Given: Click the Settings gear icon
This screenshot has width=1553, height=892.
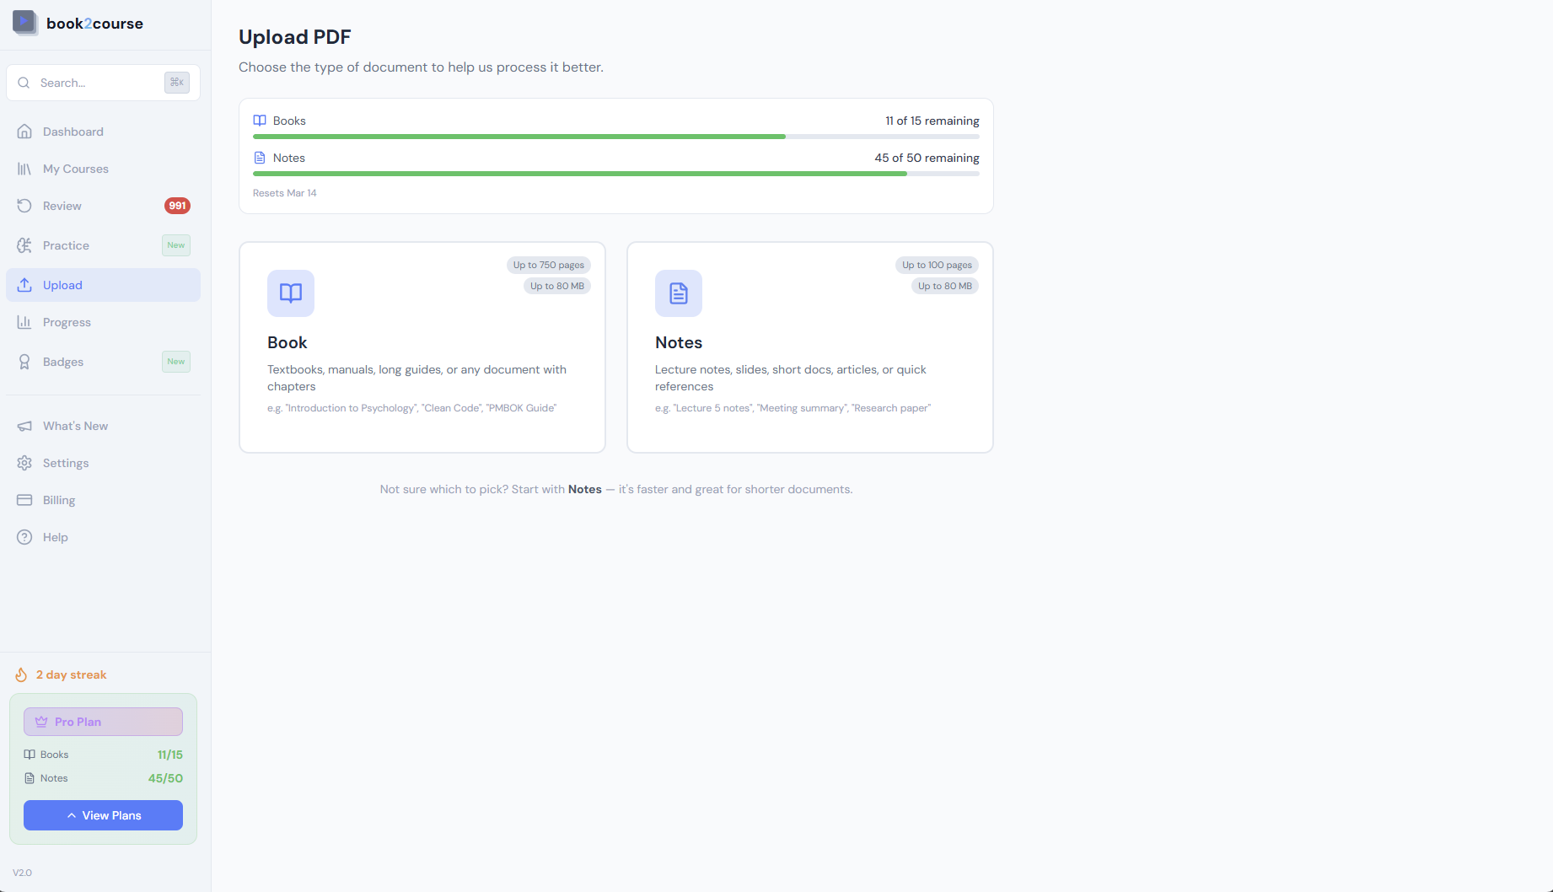Looking at the screenshot, I should click(x=25, y=463).
